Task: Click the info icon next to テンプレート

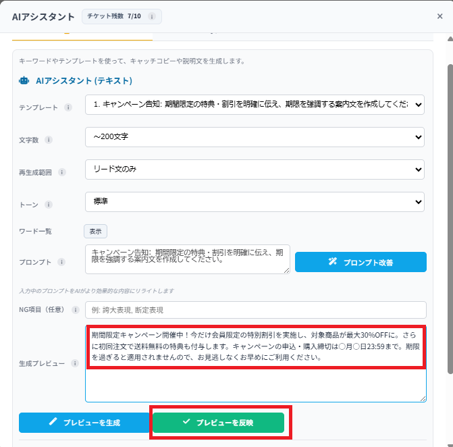Action: (68, 107)
